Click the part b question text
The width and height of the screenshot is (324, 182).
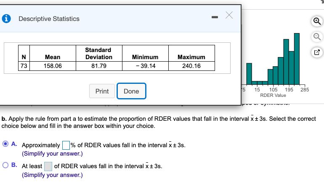(x=159, y=122)
